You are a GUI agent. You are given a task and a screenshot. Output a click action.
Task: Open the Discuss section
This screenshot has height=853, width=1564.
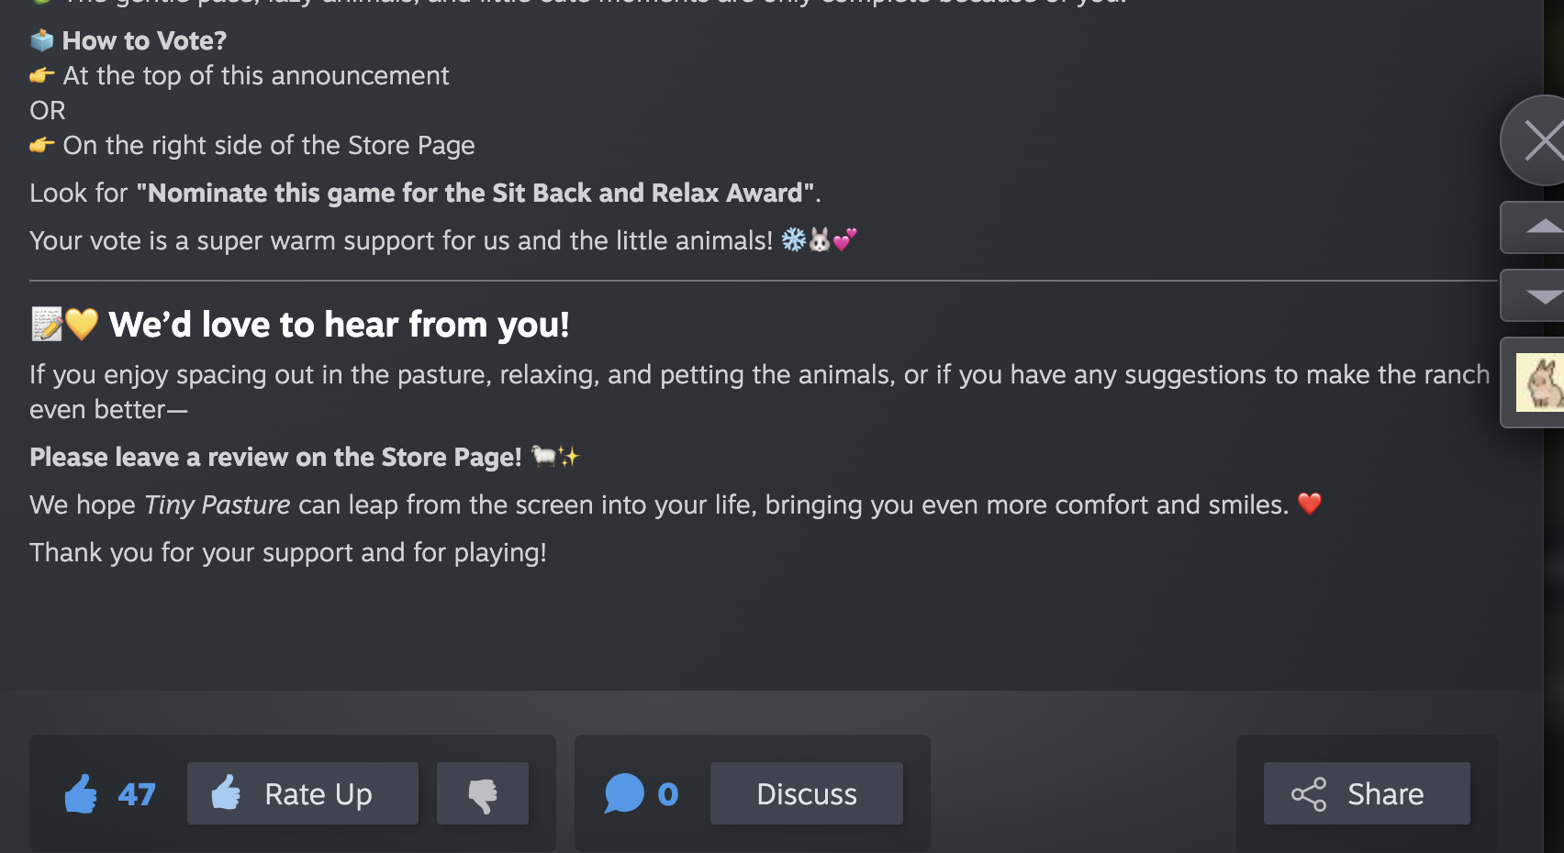(806, 793)
